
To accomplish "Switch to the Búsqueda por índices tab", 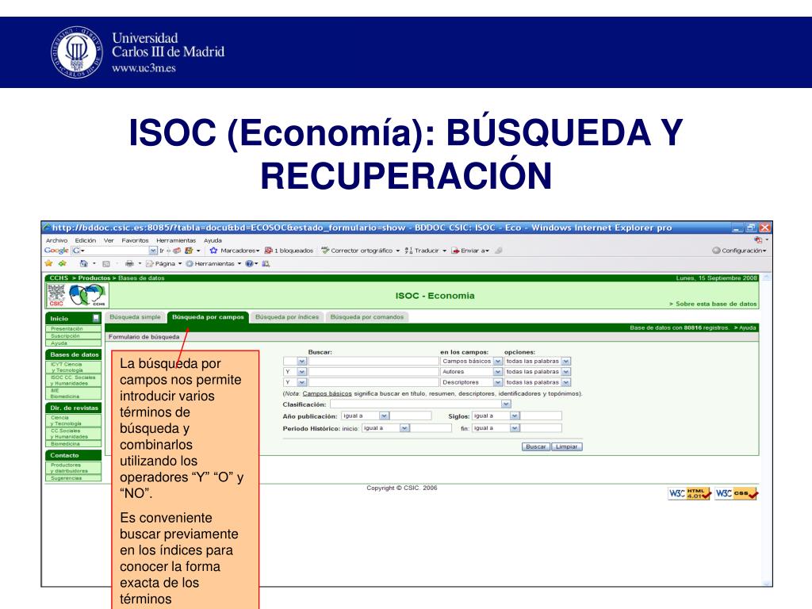I will point(287,317).
